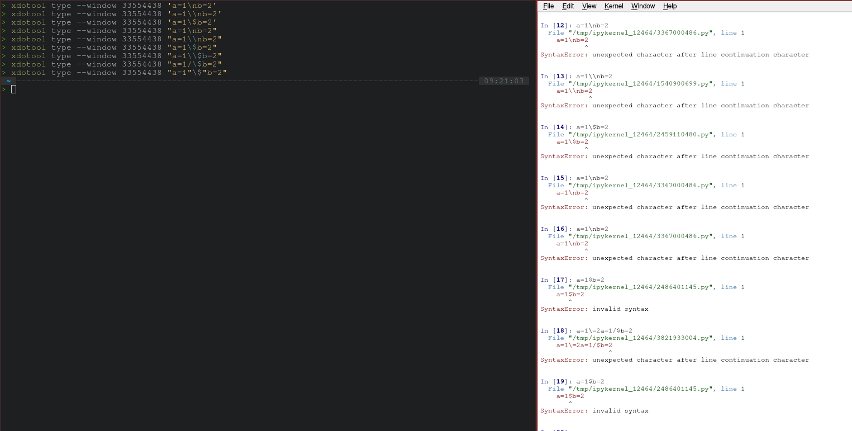Click the red code line a=1\$b=2 under In [14]
The image size is (852, 431).
(x=572, y=142)
